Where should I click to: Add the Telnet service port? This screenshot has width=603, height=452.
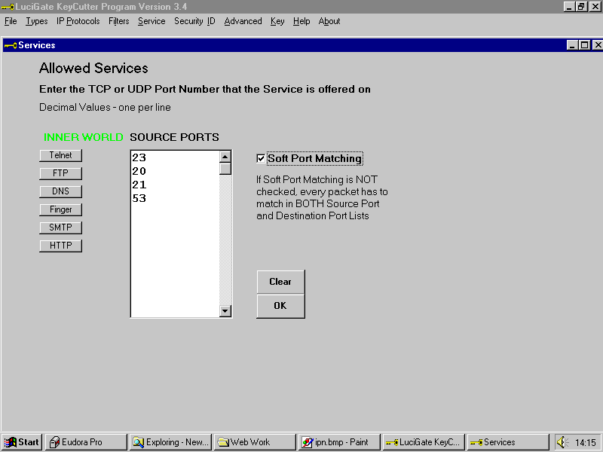click(x=61, y=155)
